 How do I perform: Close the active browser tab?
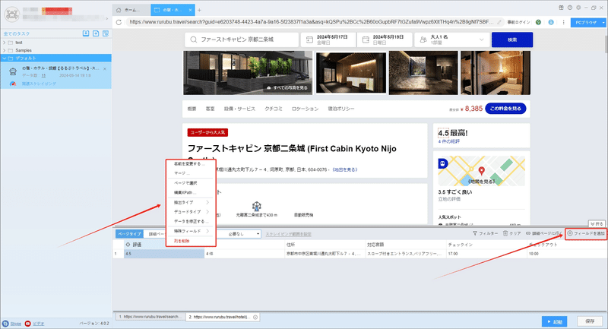click(191, 10)
